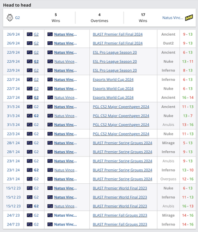Open BLAST Premier Fall Final 2024 in the Dust2 row
198x232 pixels.
pyautogui.click(x=118, y=43)
